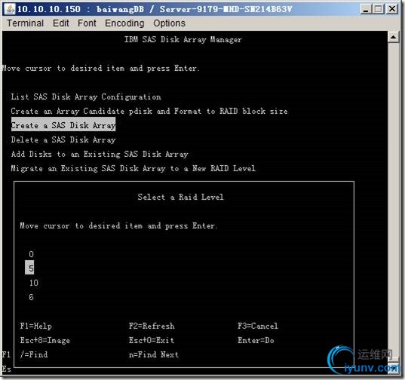The image size is (405, 380).
Task: Select Create an Array Candidate pdisk entry
Action: [x=149, y=112]
